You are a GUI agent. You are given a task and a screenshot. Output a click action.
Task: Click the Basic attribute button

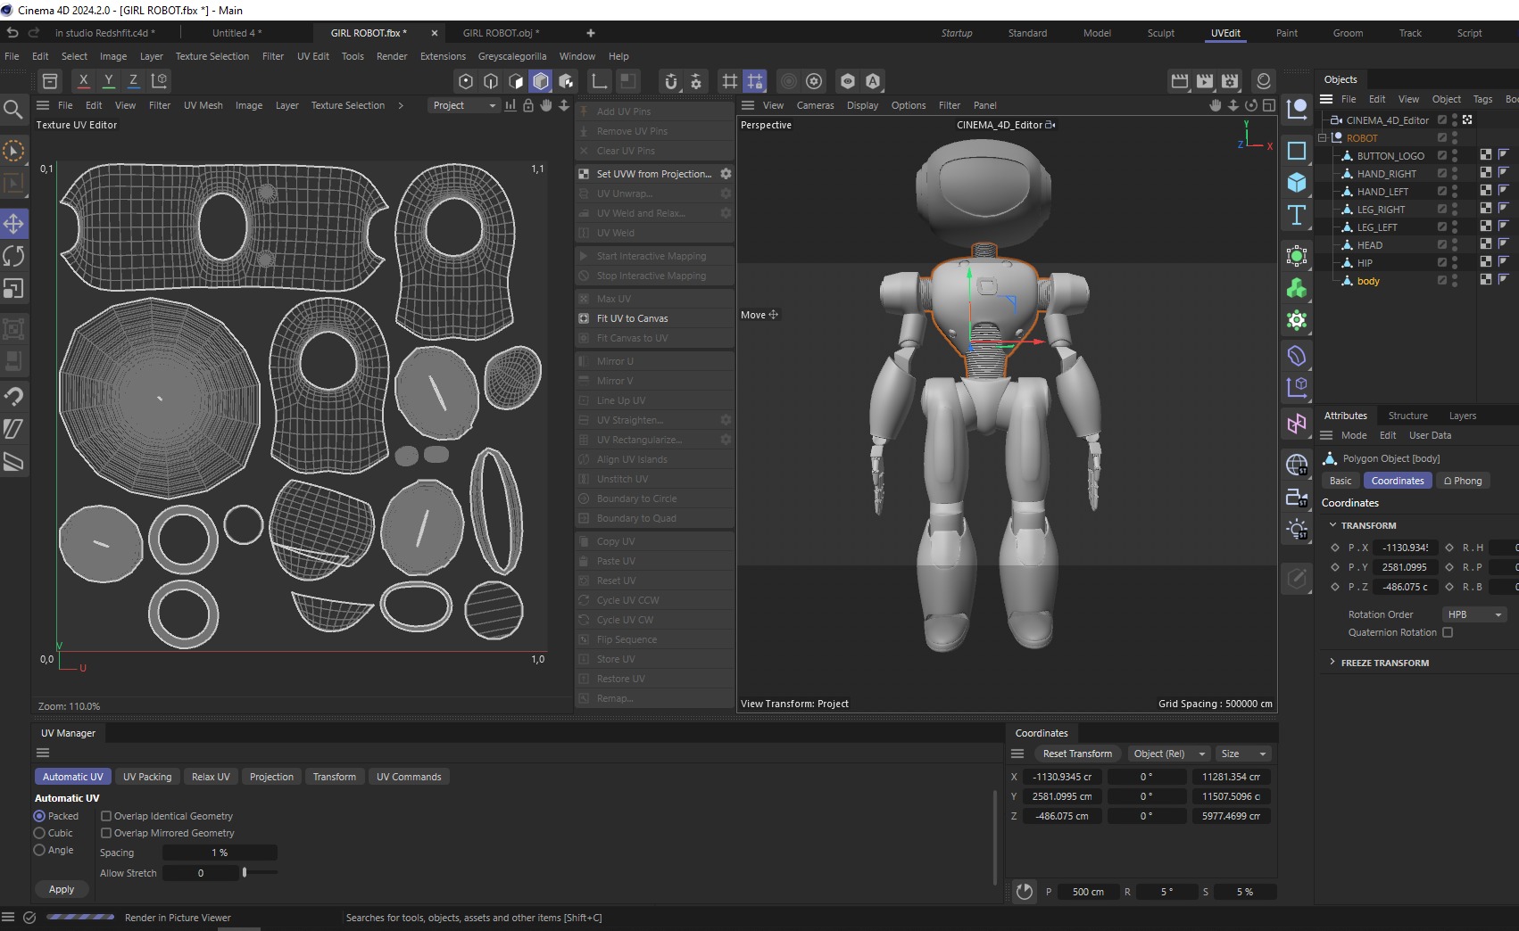point(1341,481)
